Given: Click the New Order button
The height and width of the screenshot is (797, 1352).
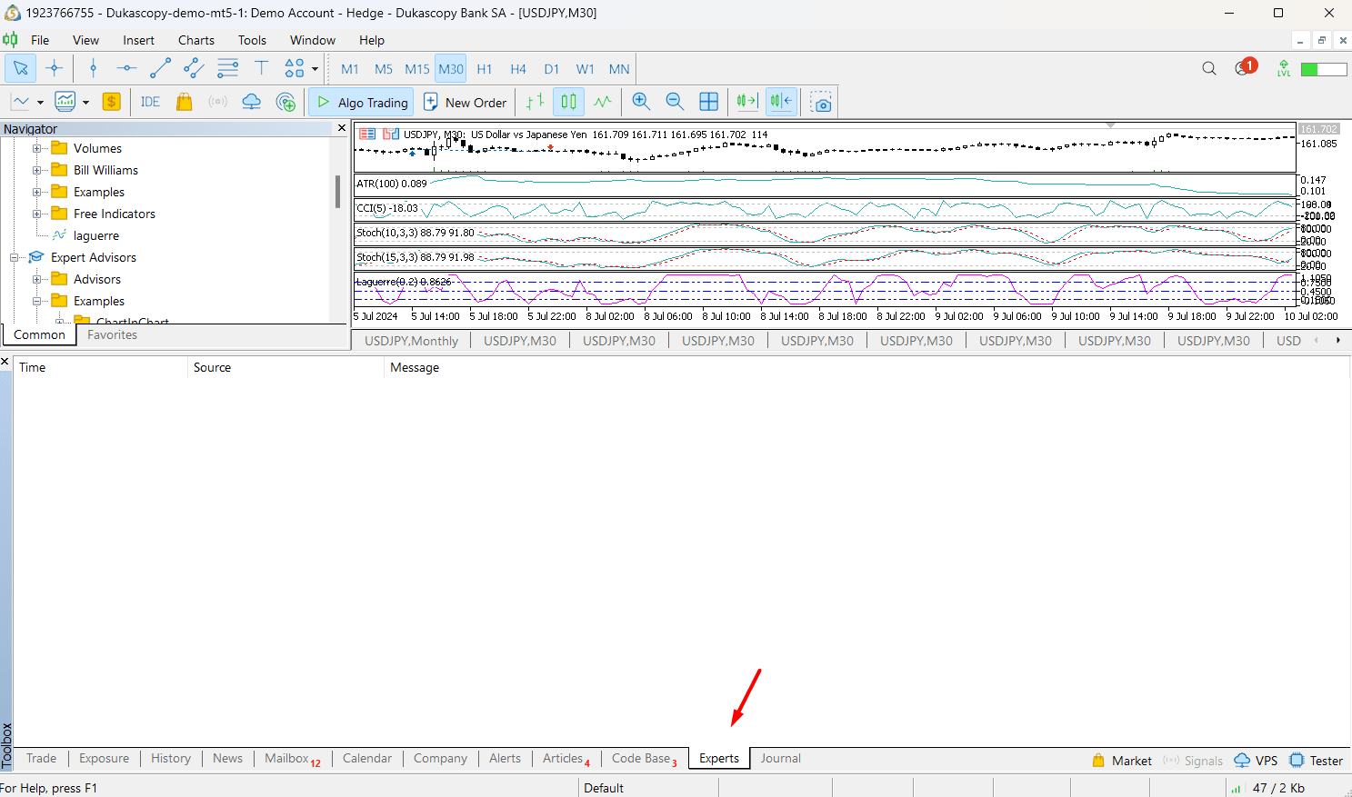Looking at the screenshot, I should coord(466,102).
